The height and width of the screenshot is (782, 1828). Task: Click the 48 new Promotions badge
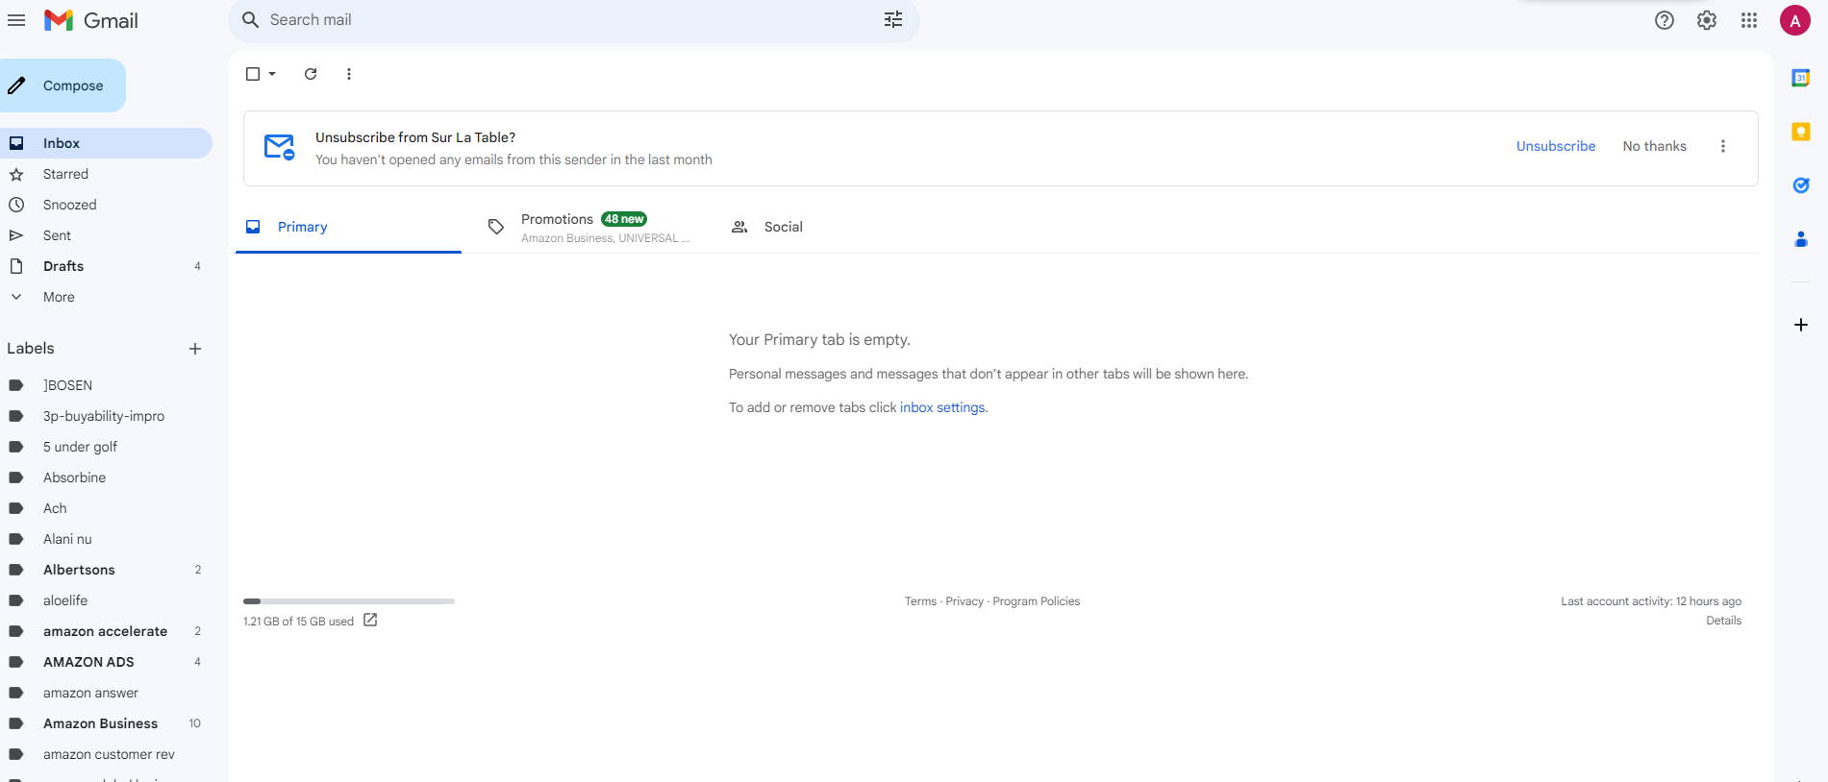[624, 219]
